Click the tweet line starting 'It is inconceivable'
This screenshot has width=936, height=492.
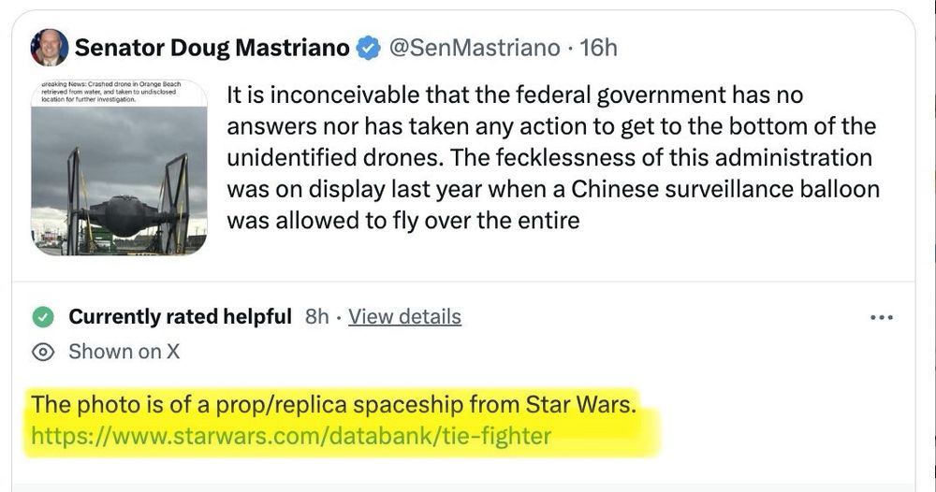[x=515, y=95]
